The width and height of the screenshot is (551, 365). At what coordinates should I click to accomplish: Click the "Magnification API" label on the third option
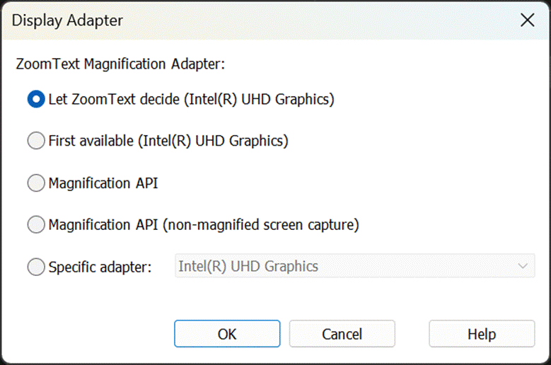tap(103, 184)
